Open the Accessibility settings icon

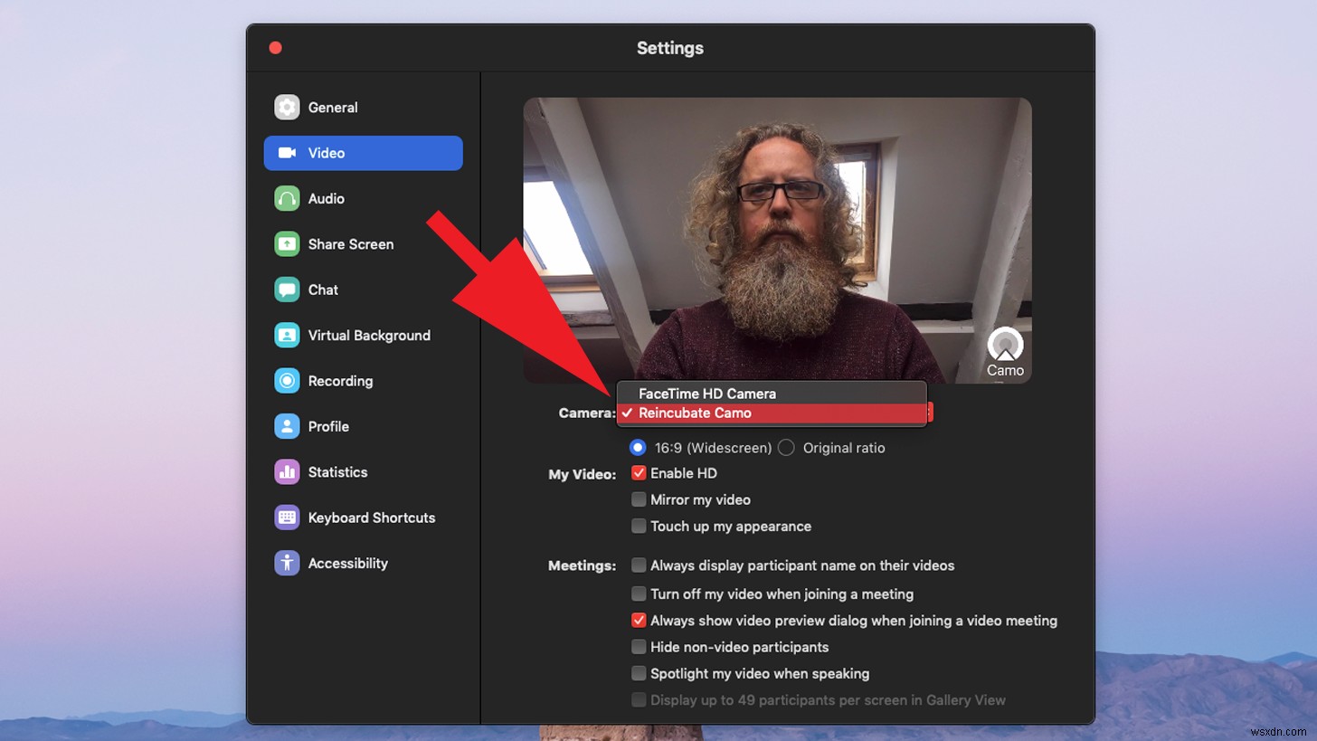(x=287, y=563)
